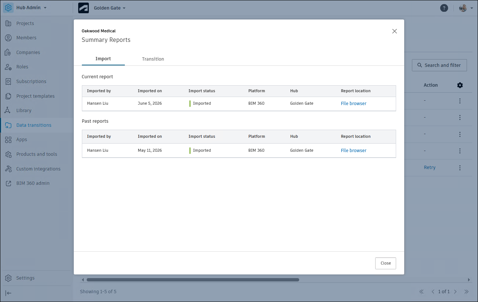478x302 pixels.
Task: Open the Projects sidebar icon
Action: [x=8, y=23]
